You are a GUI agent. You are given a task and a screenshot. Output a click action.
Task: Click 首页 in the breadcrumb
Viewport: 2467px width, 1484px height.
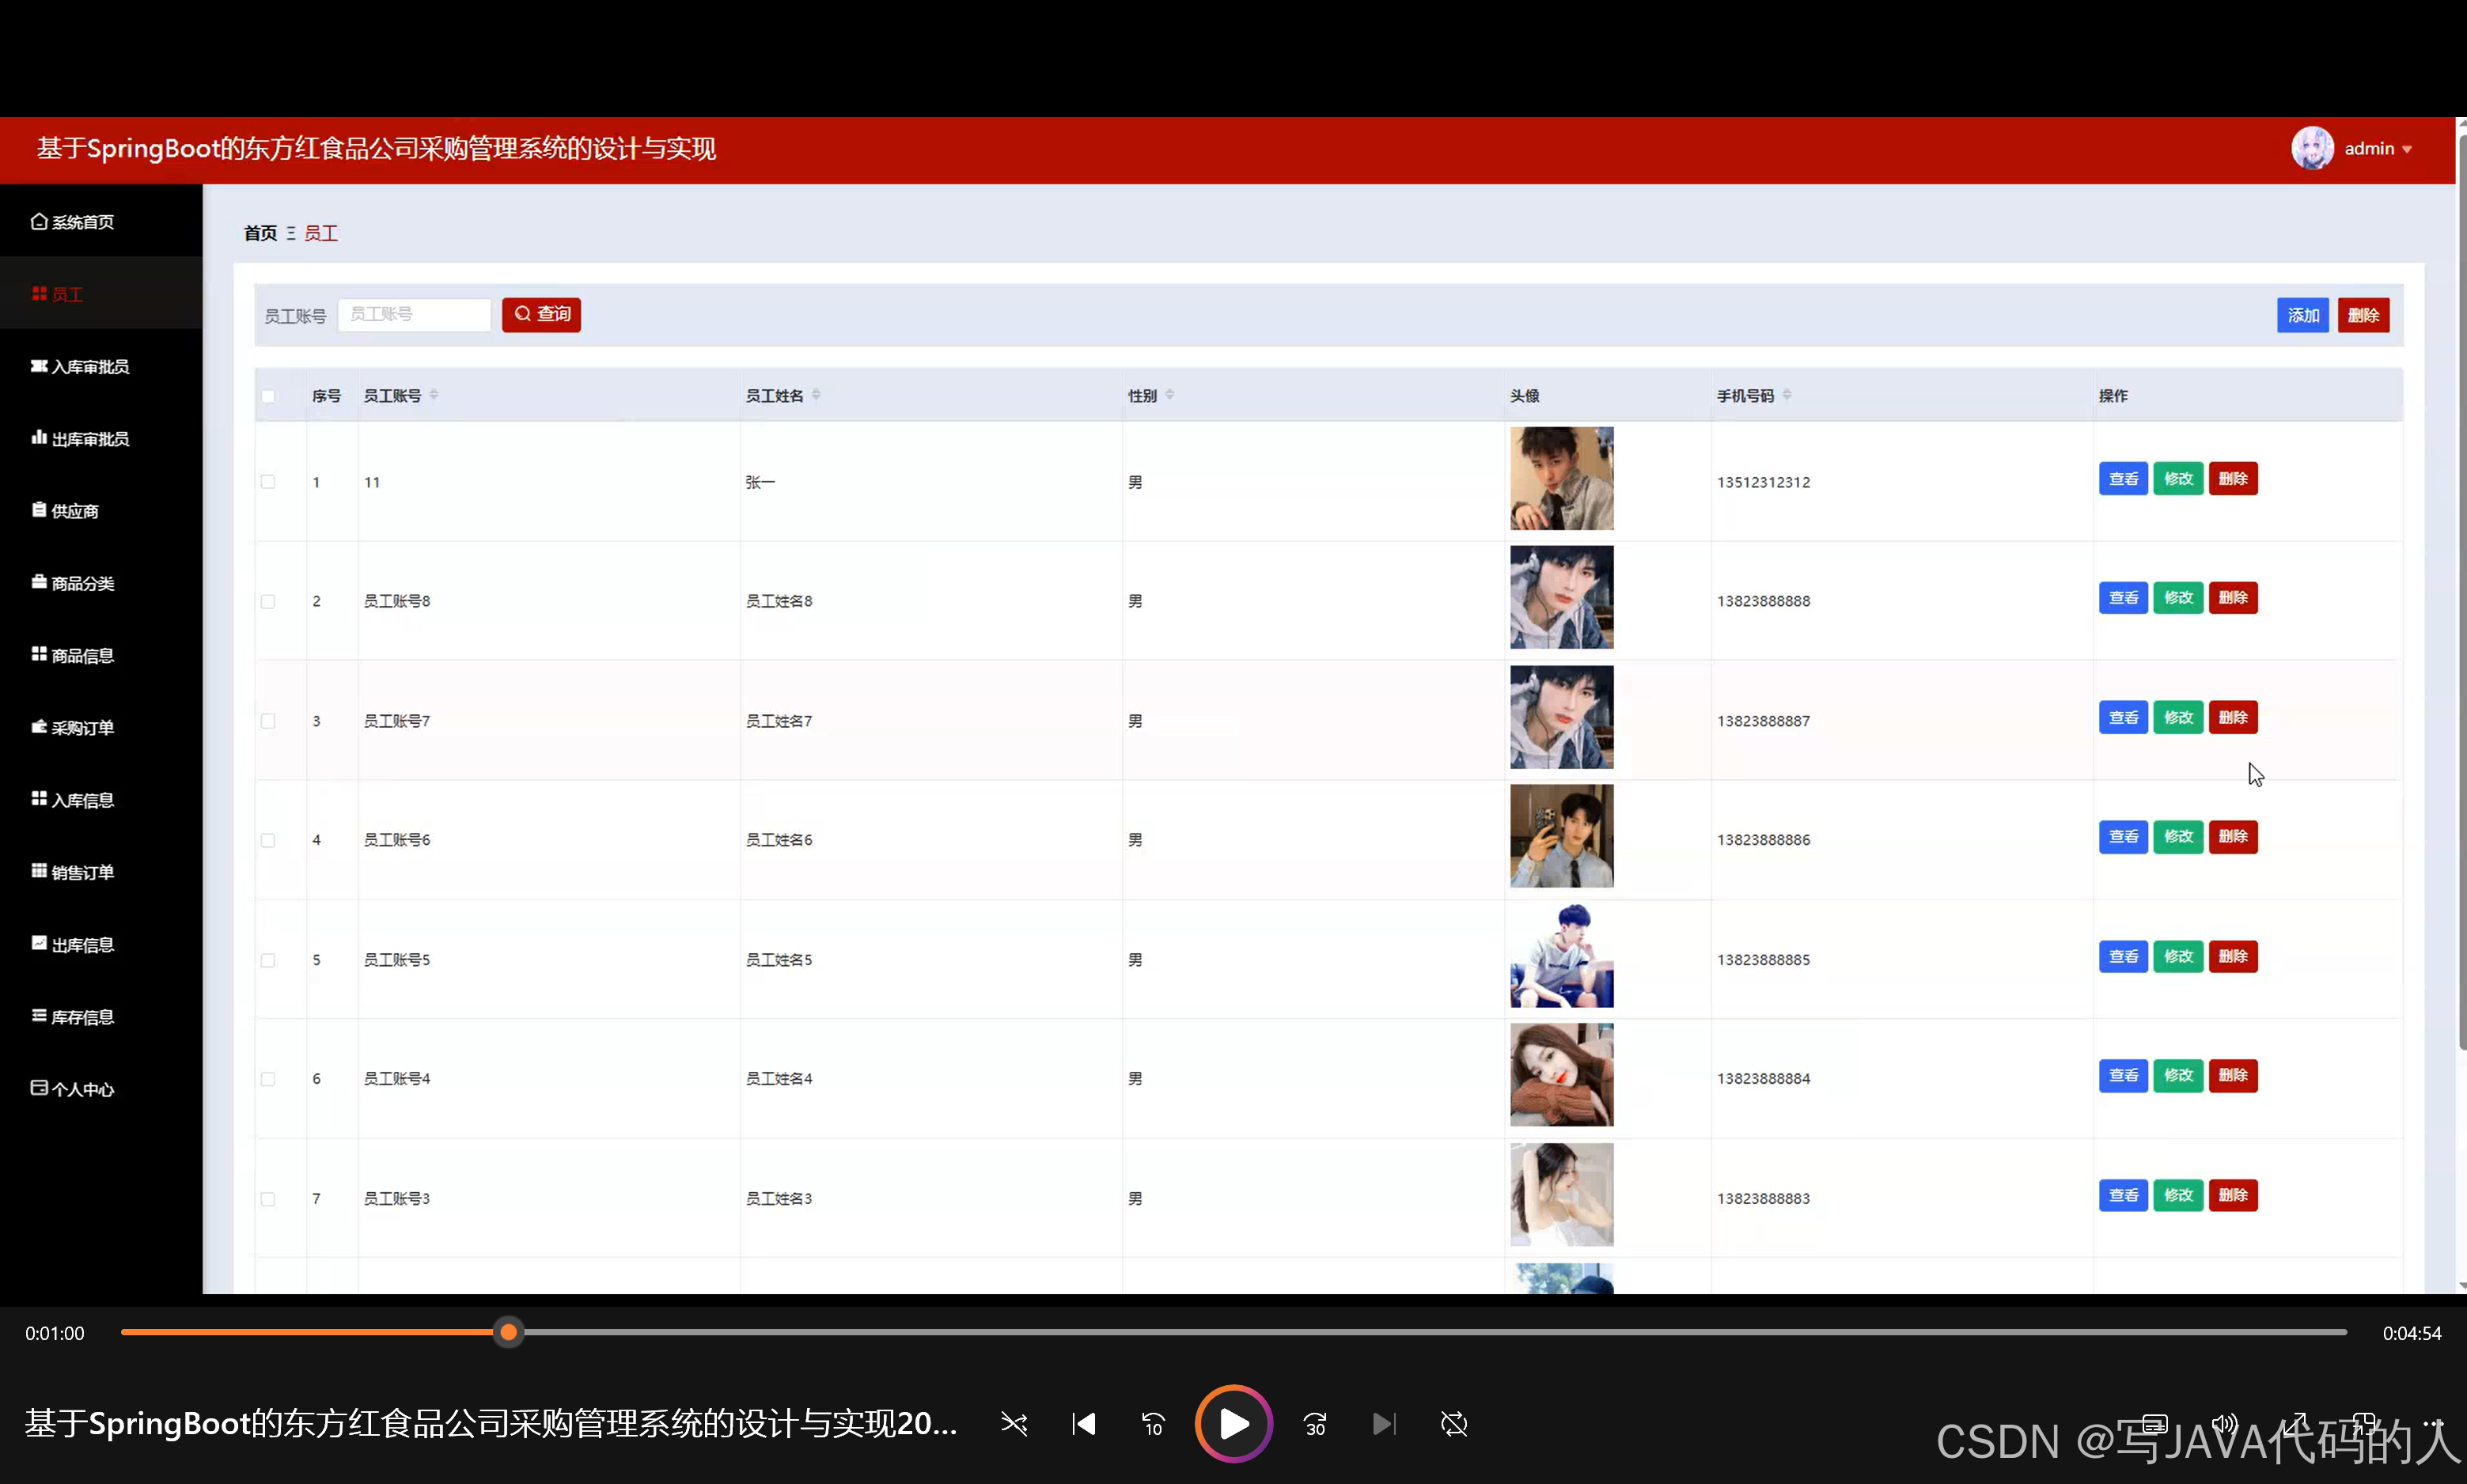[260, 233]
